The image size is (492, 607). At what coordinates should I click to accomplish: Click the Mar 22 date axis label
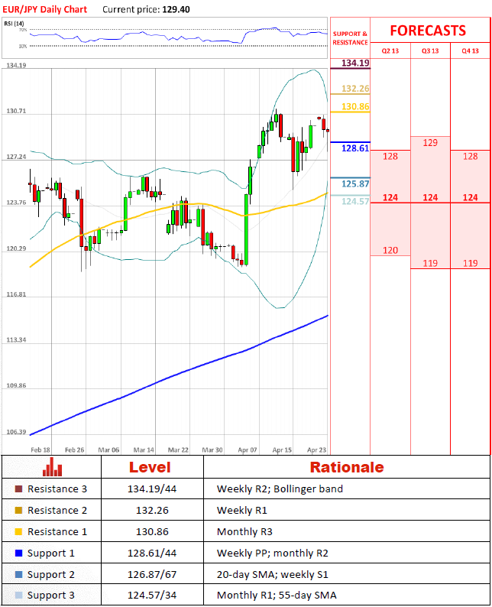pos(178,450)
